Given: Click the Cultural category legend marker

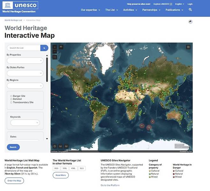Looking at the screenshot, I should click(150, 171).
